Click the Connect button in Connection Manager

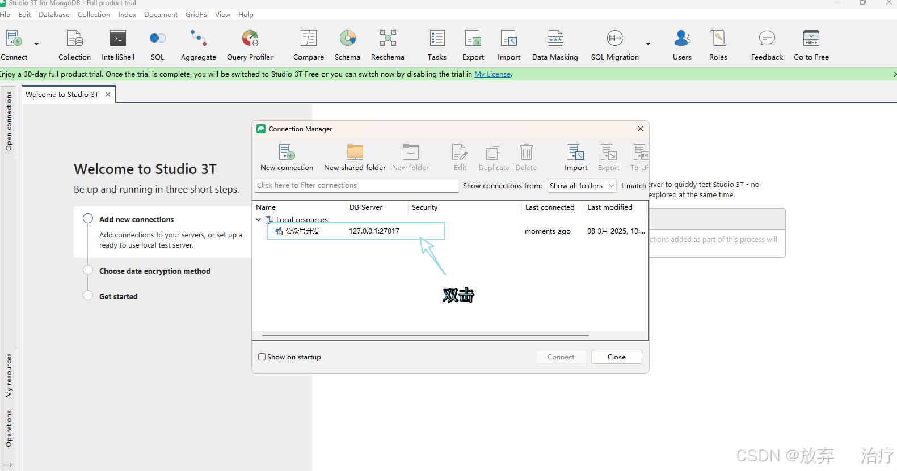click(x=561, y=357)
